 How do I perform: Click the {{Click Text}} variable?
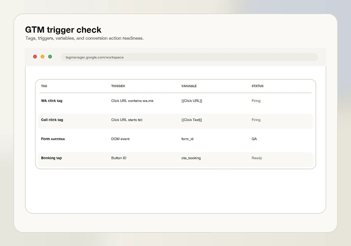[x=192, y=120]
